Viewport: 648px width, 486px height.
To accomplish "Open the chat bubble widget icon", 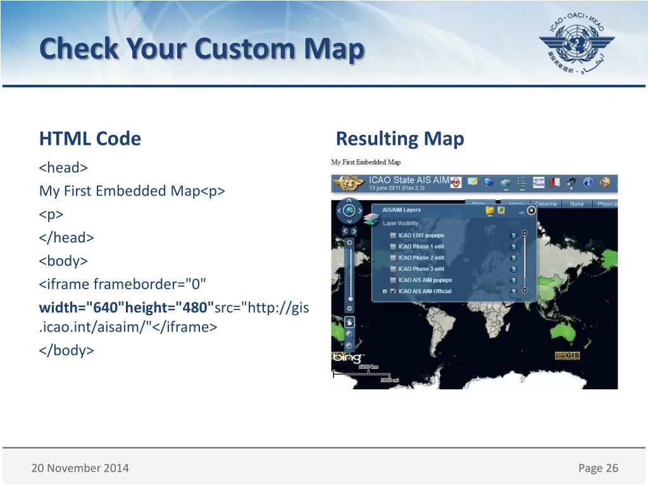I will coord(489,182).
